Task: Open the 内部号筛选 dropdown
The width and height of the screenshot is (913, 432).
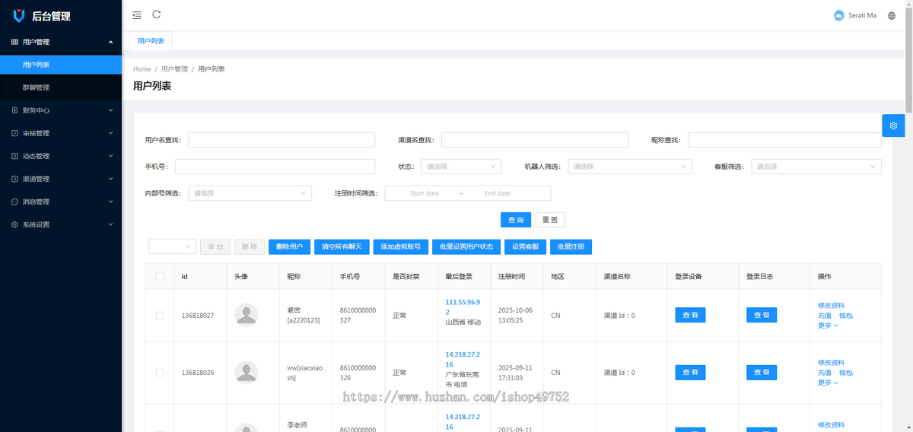Action: coord(250,193)
